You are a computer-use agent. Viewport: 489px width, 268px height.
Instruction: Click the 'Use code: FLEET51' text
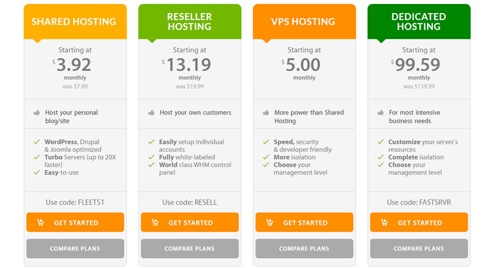coord(75,203)
